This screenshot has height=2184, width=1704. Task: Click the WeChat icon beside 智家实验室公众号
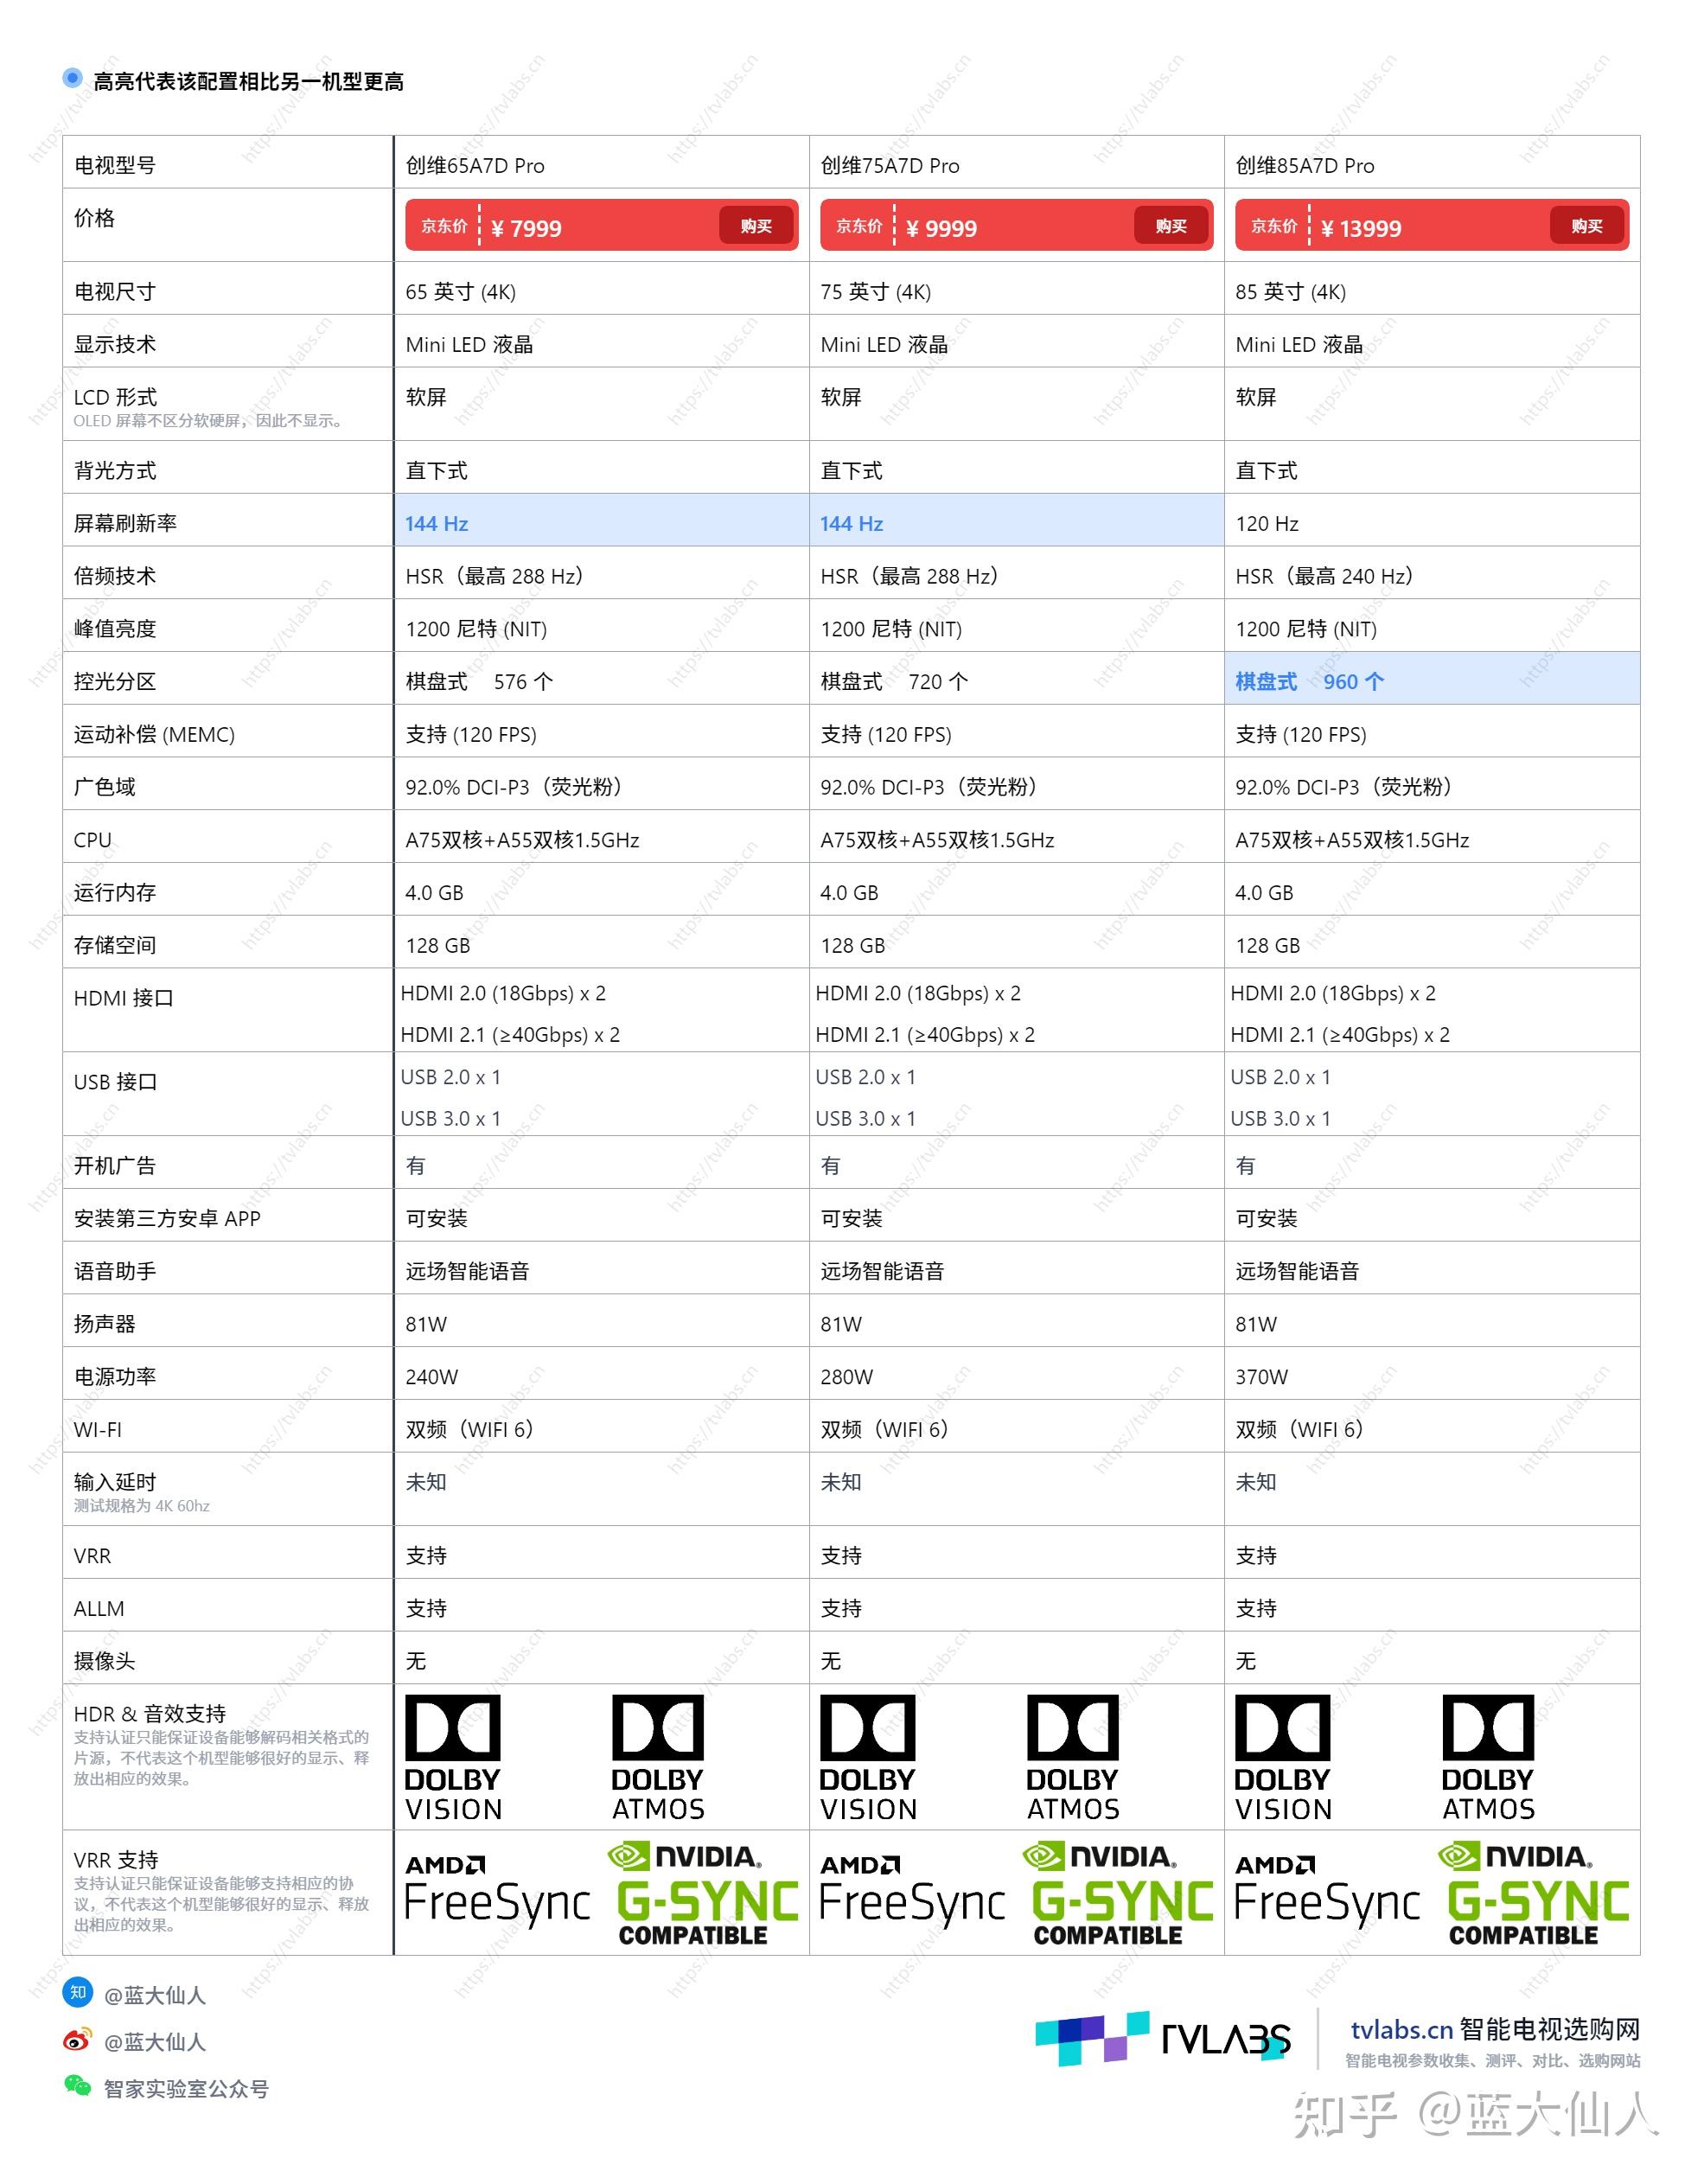[x=78, y=2085]
